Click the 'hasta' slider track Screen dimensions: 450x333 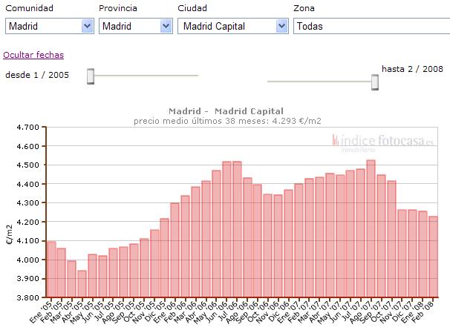pos(319,82)
